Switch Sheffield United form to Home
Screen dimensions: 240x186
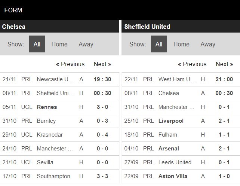181,44
